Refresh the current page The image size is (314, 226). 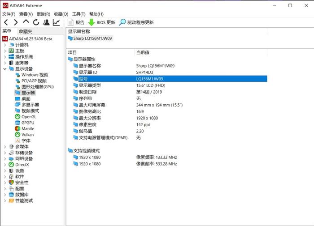(36, 22)
